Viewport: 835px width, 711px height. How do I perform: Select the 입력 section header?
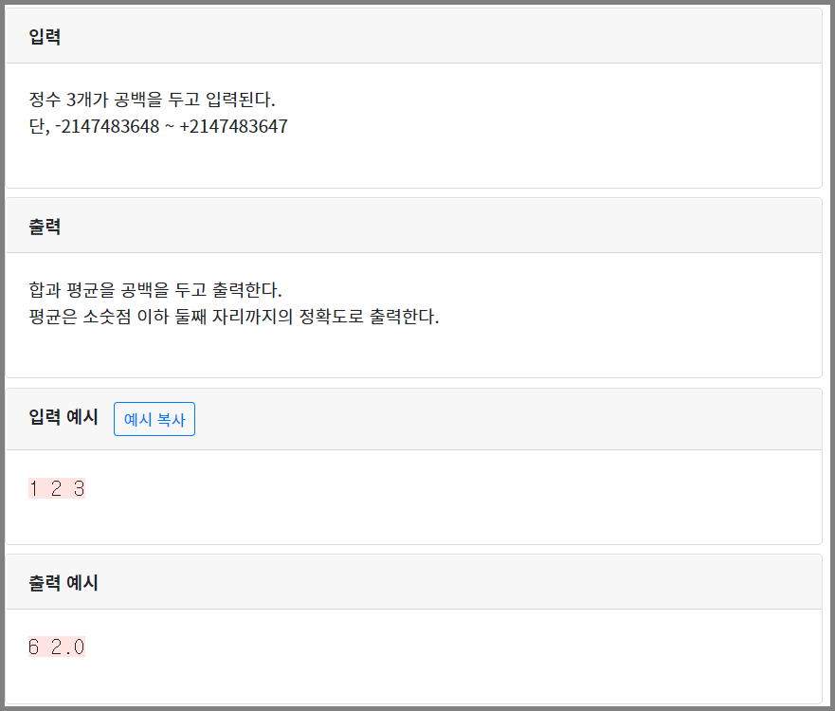coord(45,37)
